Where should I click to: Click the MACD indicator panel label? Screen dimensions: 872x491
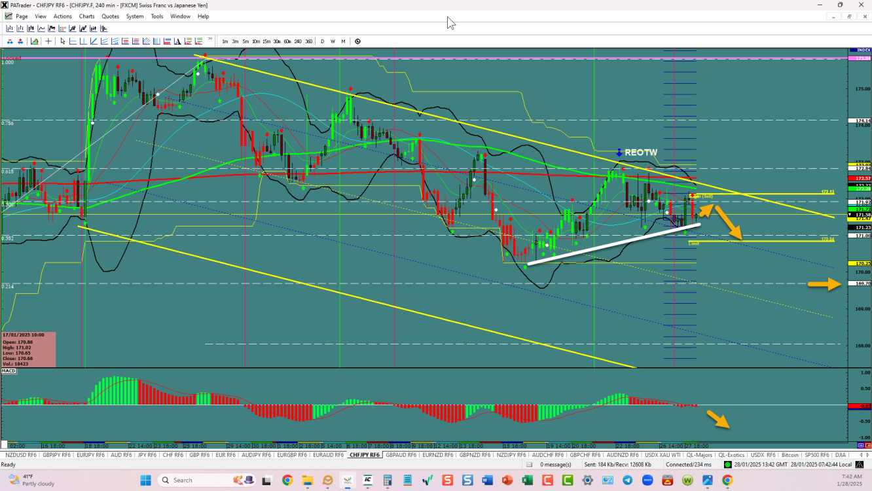pyautogui.click(x=9, y=371)
